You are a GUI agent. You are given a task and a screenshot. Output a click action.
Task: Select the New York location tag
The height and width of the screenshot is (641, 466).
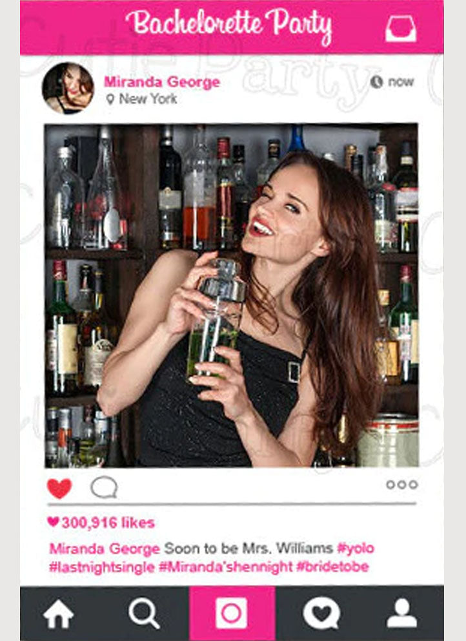pos(141,99)
